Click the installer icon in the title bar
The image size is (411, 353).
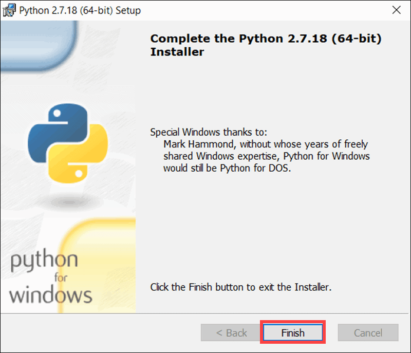tap(9, 10)
